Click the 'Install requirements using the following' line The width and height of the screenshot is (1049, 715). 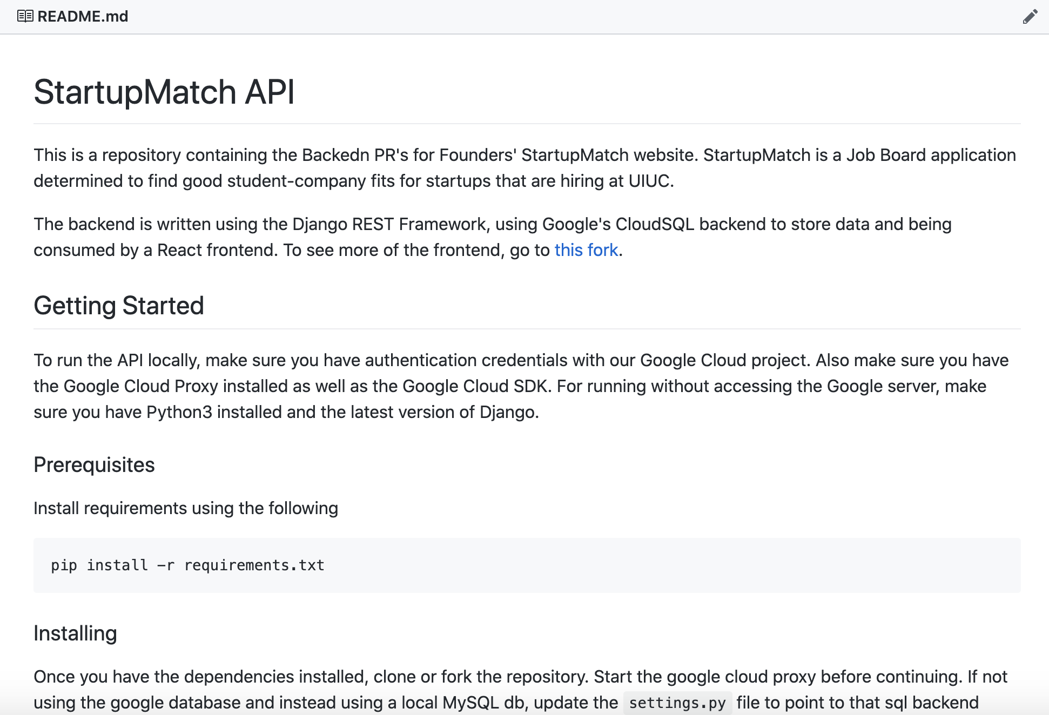(186, 508)
